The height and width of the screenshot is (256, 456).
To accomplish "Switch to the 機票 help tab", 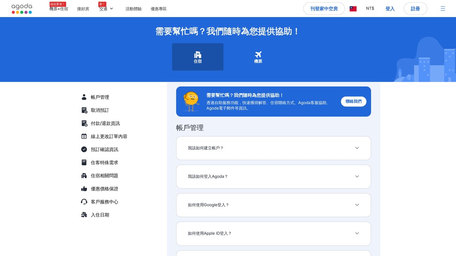I will tap(258, 57).
